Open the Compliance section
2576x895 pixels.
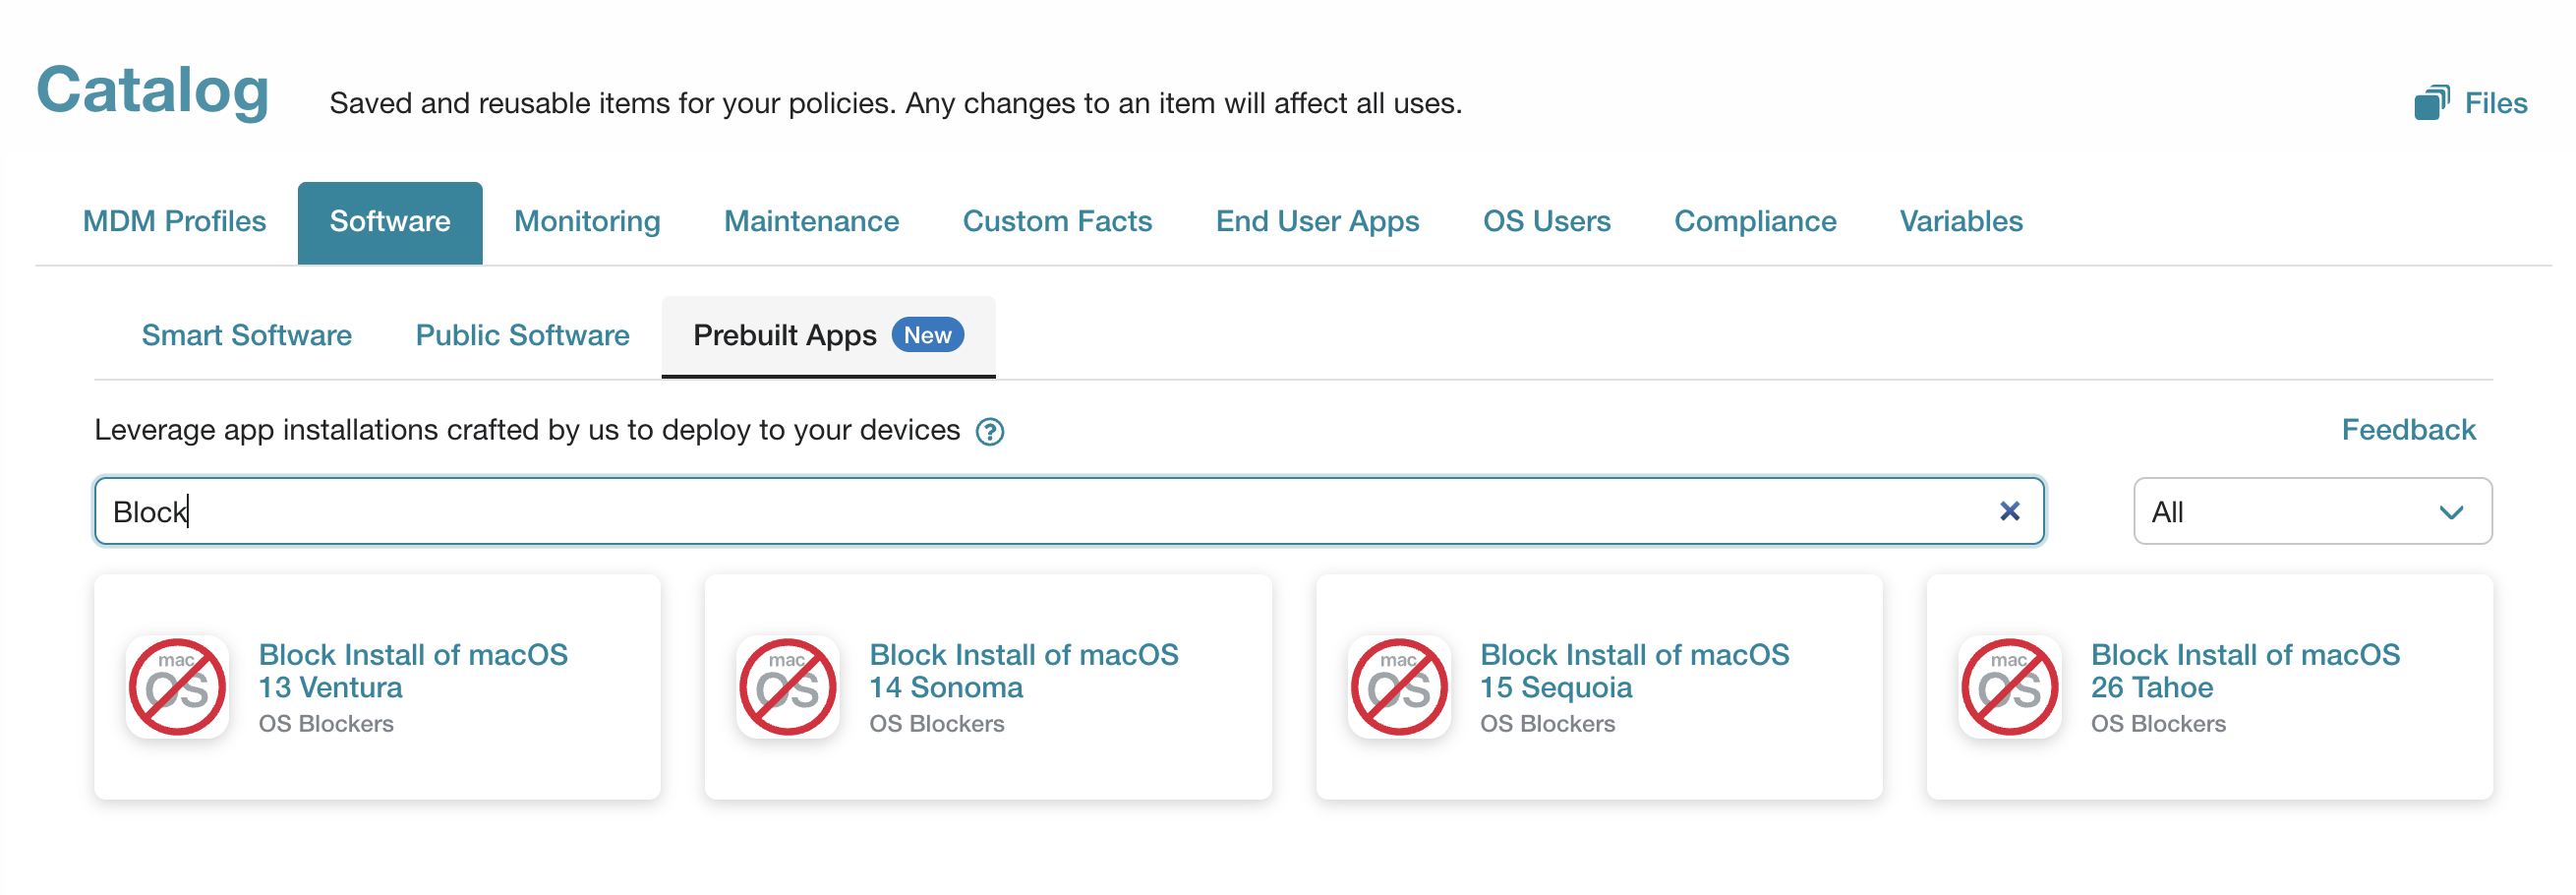[x=1755, y=221]
